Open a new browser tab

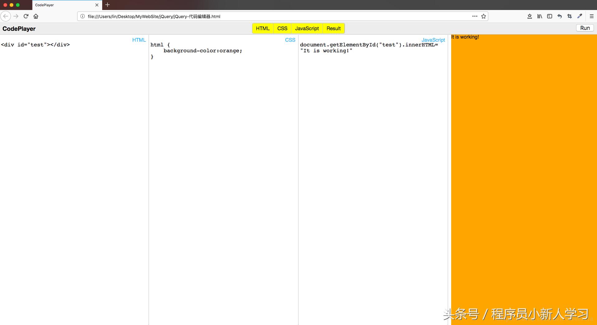(107, 5)
